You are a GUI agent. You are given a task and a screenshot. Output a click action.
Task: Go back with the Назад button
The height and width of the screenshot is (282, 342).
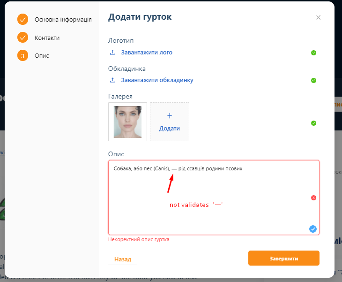[123, 259]
